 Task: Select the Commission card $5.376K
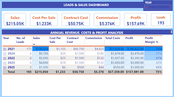[107, 20]
